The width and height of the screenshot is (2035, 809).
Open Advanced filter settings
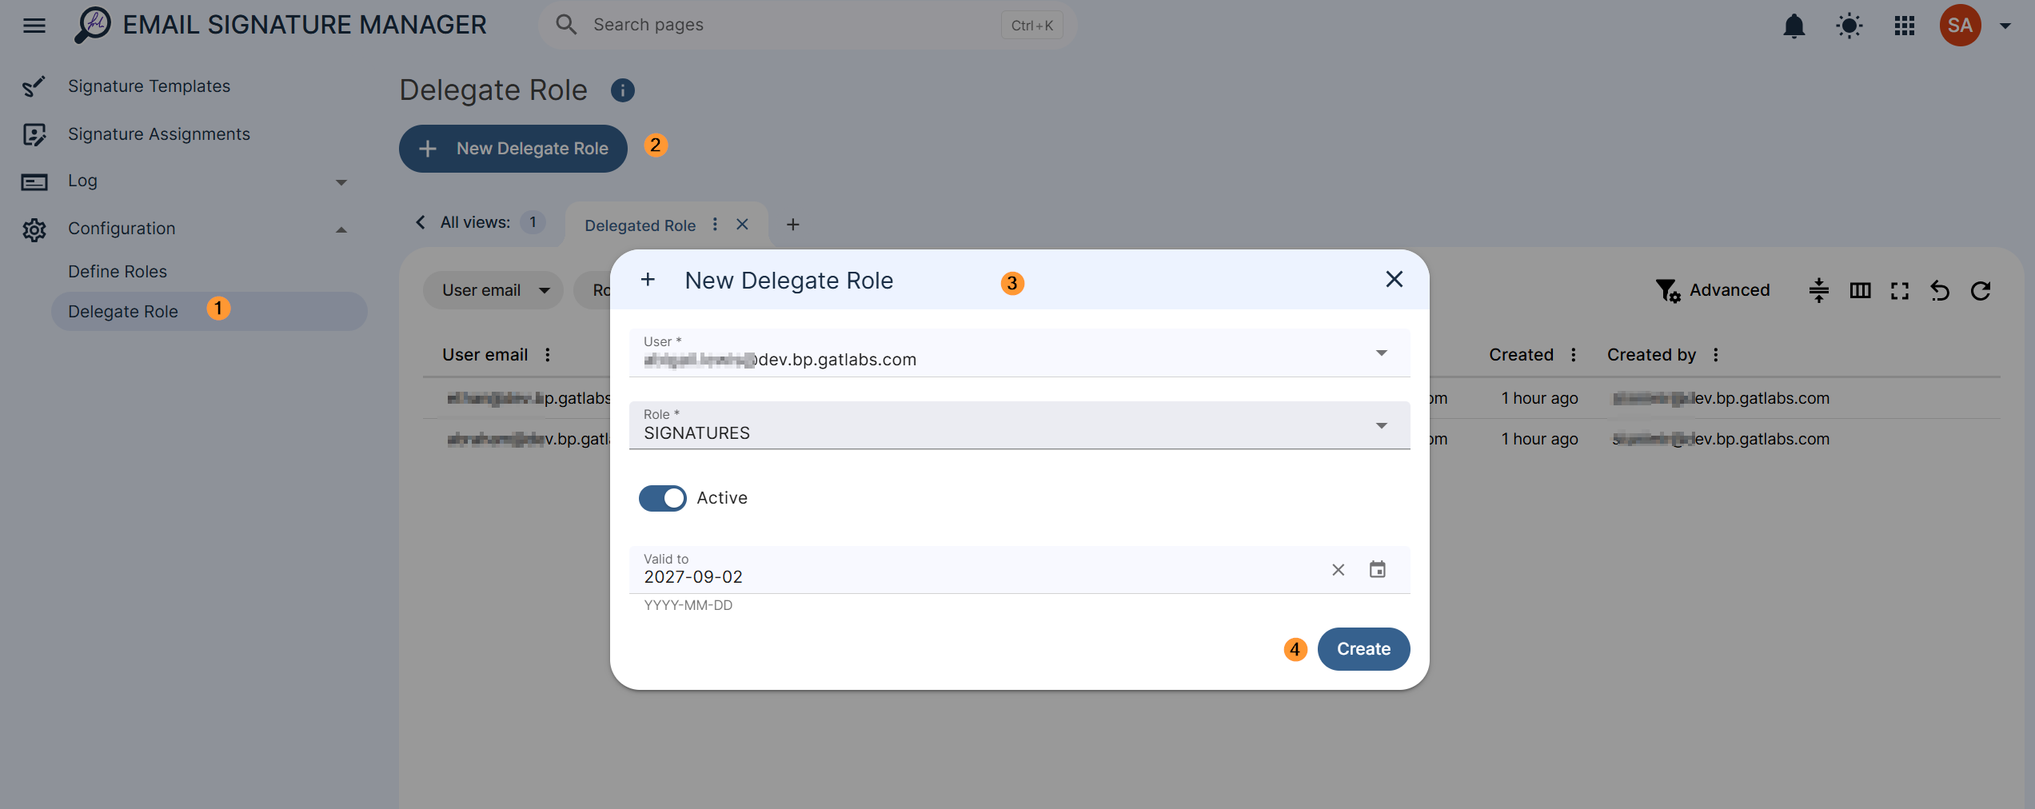(1713, 290)
